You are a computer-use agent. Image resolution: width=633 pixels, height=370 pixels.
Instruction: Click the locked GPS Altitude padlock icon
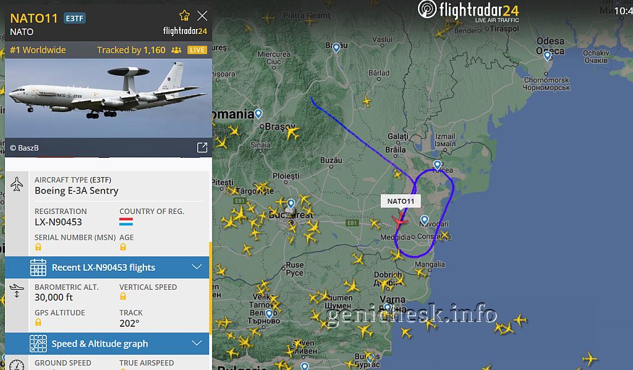pos(38,322)
